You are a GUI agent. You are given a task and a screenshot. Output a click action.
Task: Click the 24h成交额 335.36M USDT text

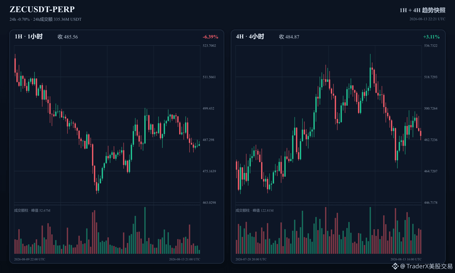tap(57, 19)
